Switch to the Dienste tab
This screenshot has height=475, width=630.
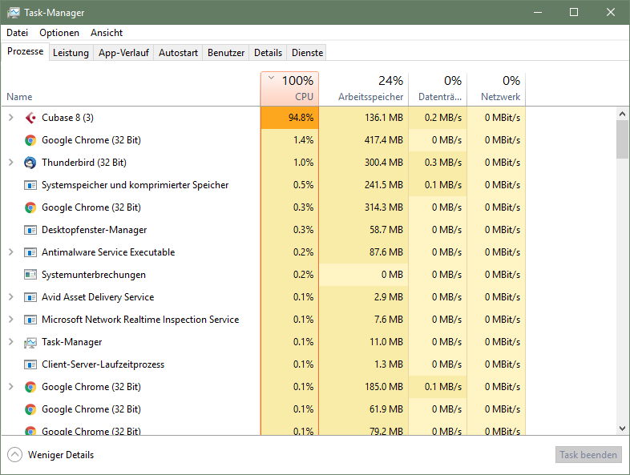[x=307, y=53]
